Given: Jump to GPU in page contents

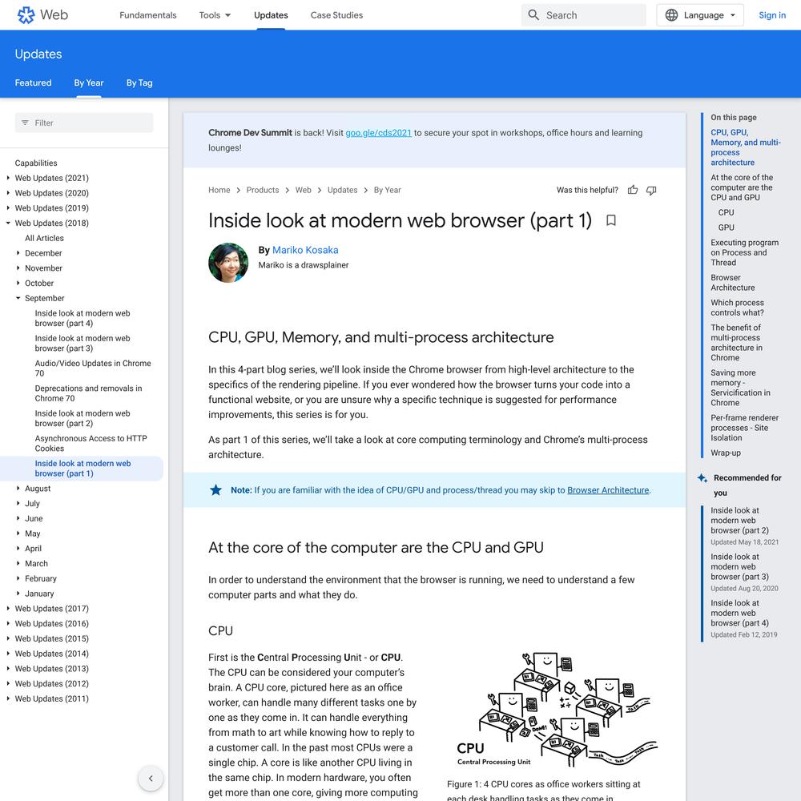Looking at the screenshot, I should 726,227.
